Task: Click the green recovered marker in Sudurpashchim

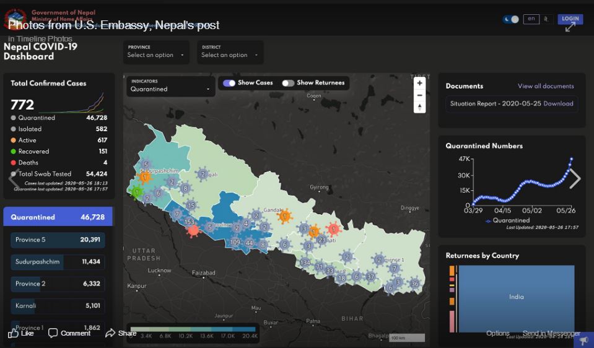Action: tap(137, 193)
